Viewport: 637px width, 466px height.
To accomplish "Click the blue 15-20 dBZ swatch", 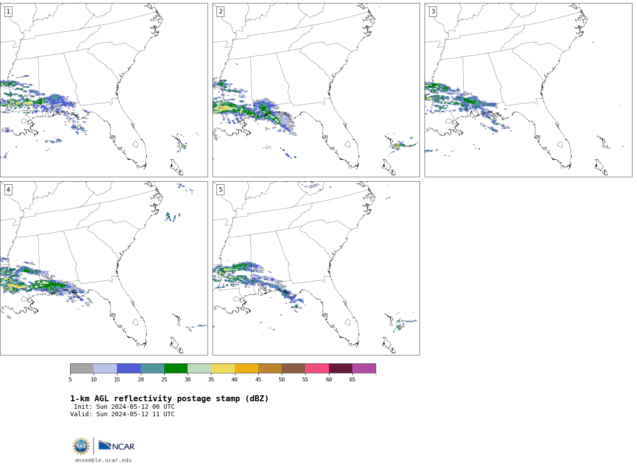I will 129,368.
